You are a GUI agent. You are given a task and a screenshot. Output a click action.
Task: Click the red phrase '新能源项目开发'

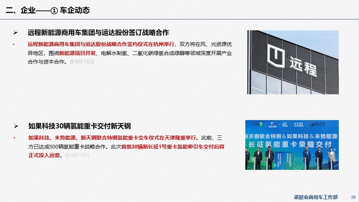coord(77,53)
